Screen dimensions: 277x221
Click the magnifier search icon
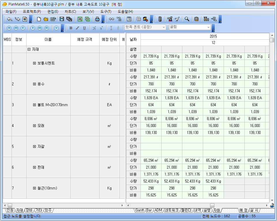(187, 19)
